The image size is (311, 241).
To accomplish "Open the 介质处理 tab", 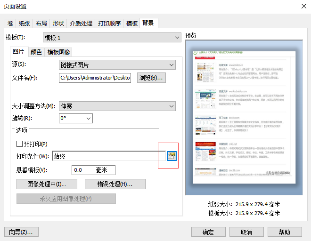I will (x=81, y=23).
